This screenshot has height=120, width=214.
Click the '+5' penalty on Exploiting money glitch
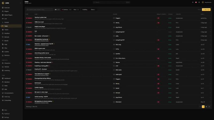coord(158,66)
